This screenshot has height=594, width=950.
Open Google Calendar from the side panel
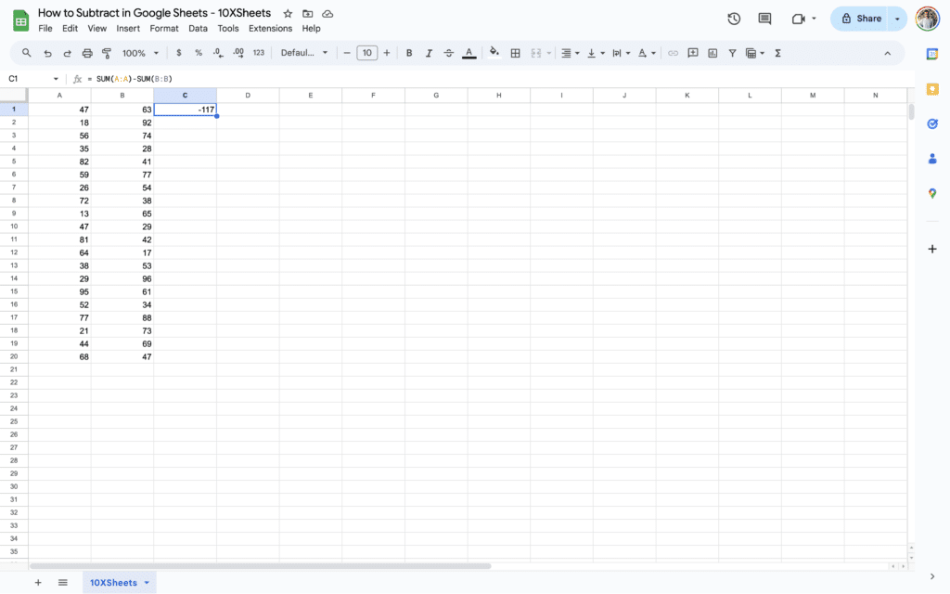(x=932, y=53)
